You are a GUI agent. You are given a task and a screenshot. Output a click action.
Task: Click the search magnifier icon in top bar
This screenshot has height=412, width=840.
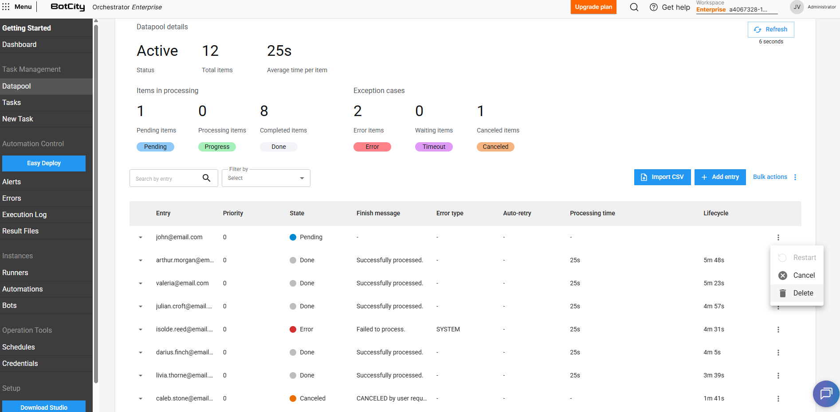click(634, 7)
